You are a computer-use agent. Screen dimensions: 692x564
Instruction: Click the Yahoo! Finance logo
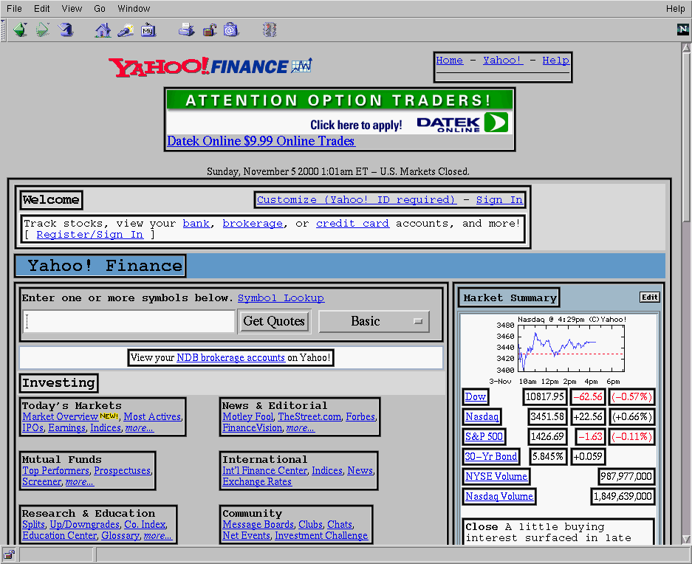[210, 66]
